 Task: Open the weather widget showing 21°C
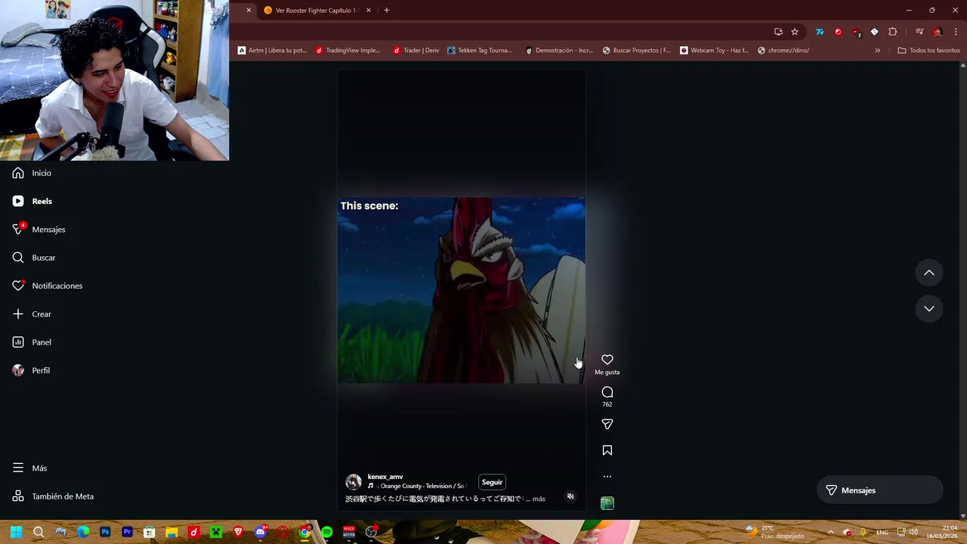tap(774, 532)
